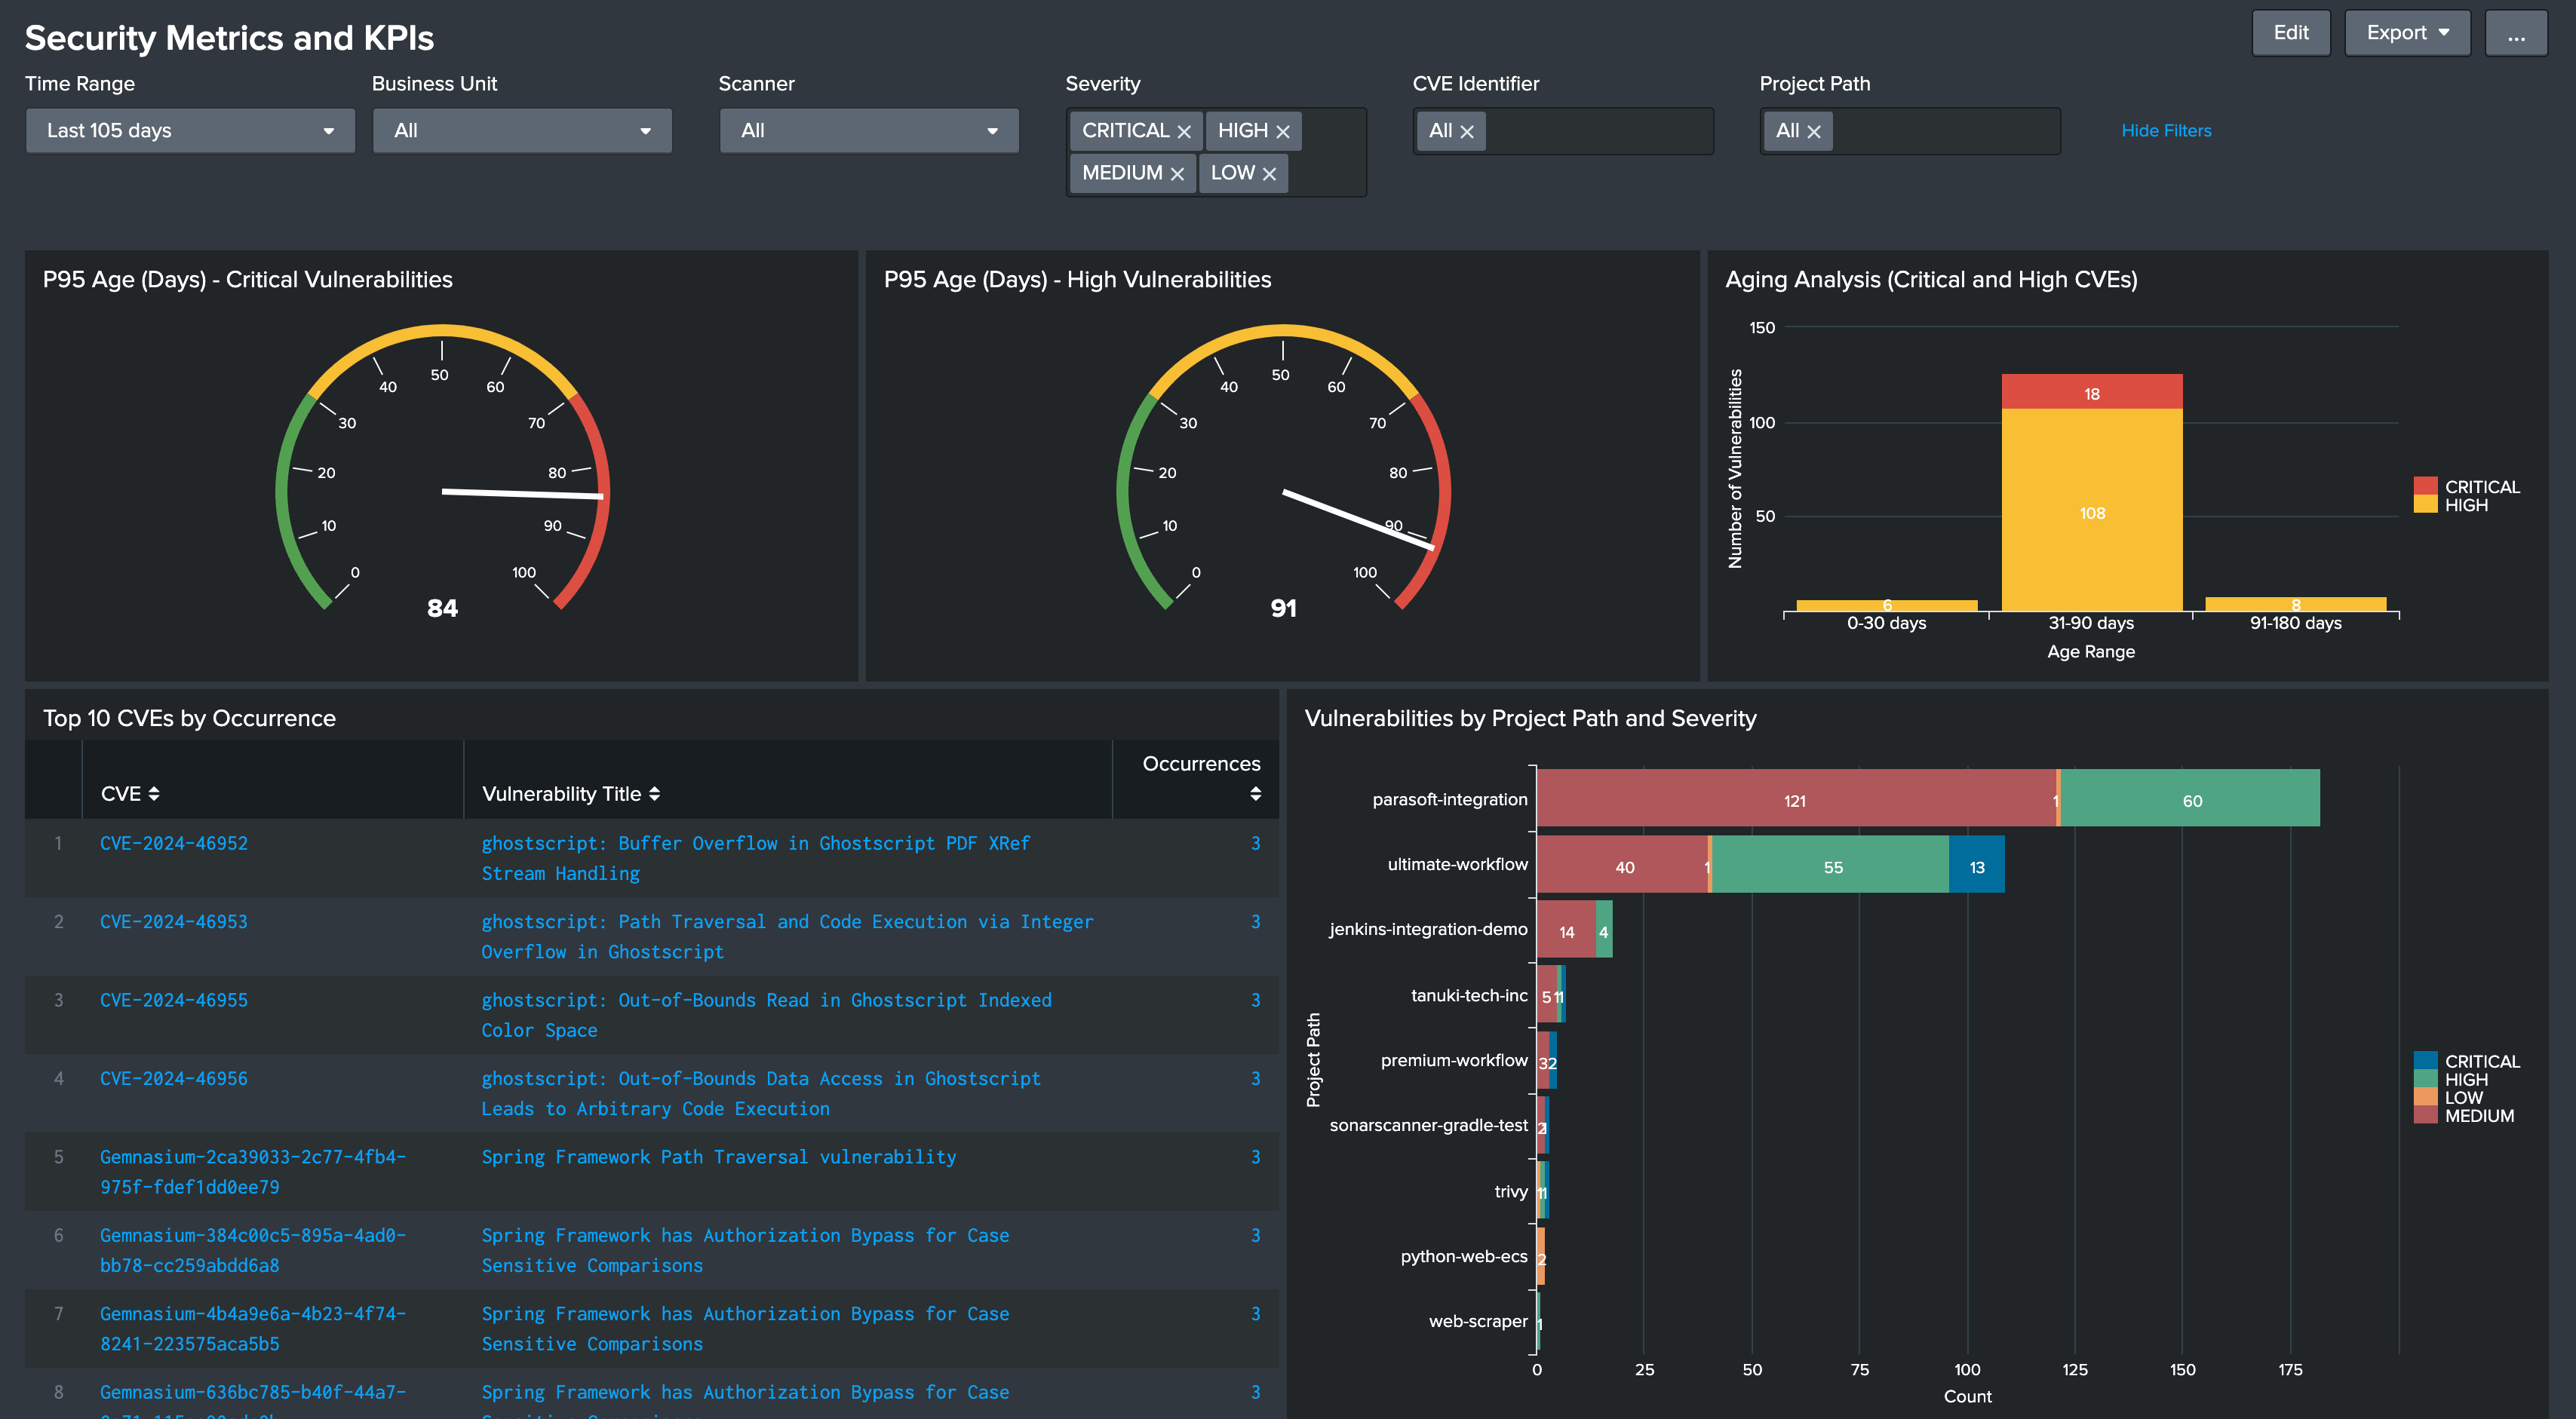Remove the CRITICAL severity filter chip
The width and height of the screenshot is (2576, 1419).
1184,130
